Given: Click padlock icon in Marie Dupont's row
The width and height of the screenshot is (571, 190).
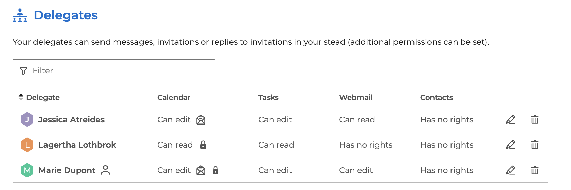Looking at the screenshot, I should [x=215, y=170].
